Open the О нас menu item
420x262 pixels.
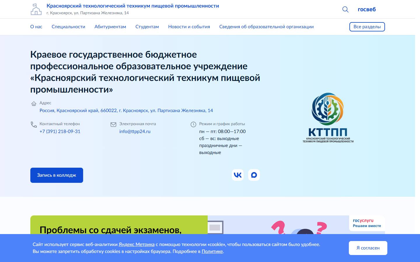coord(36,26)
